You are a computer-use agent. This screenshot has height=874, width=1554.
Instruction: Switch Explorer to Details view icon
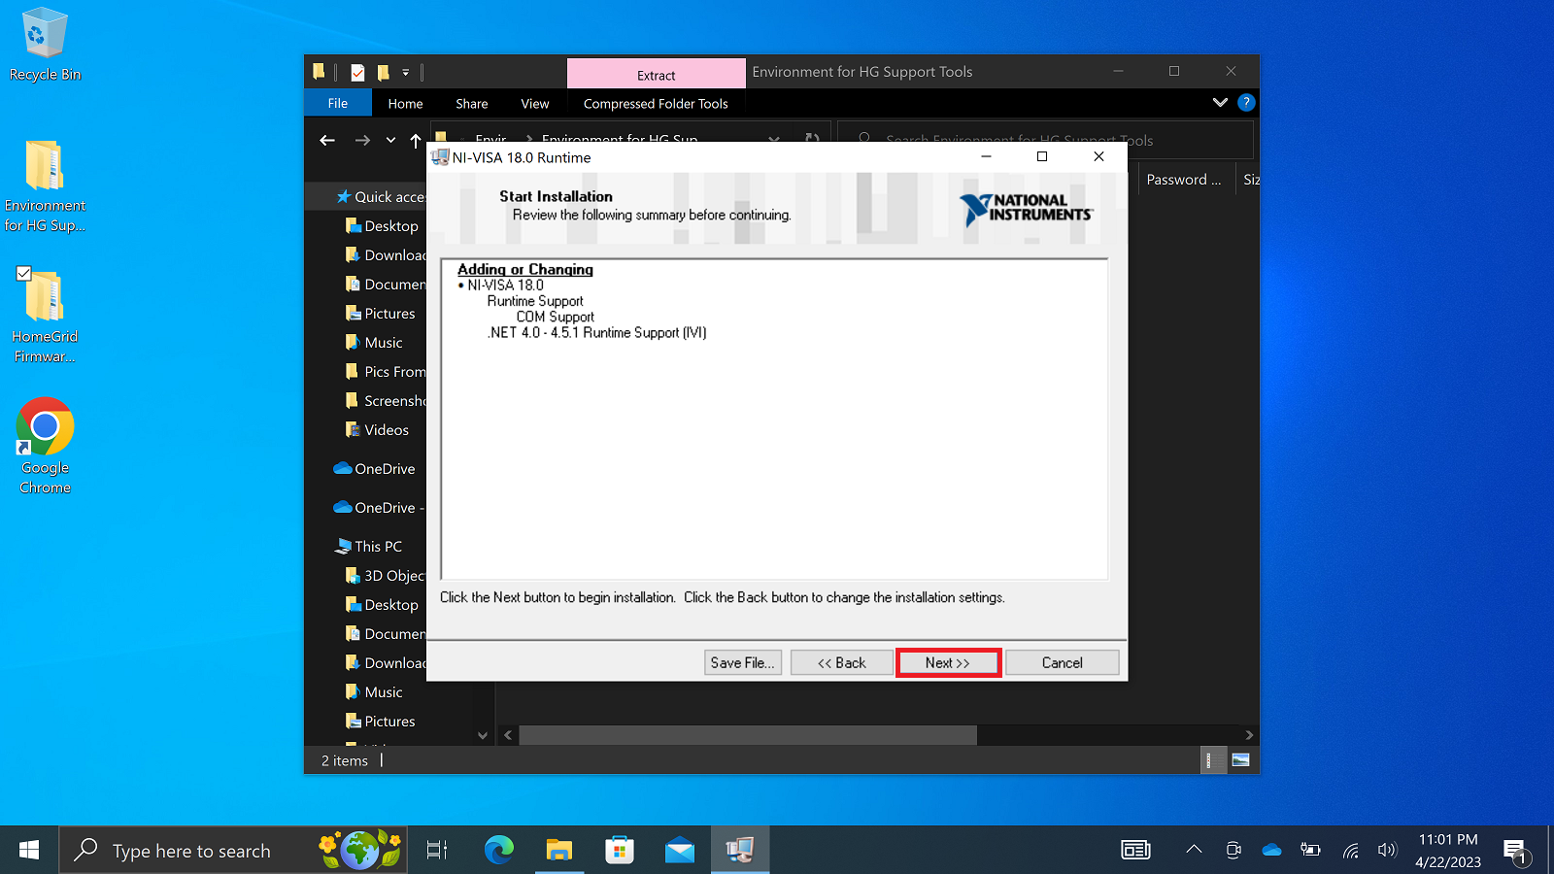(1210, 760)
